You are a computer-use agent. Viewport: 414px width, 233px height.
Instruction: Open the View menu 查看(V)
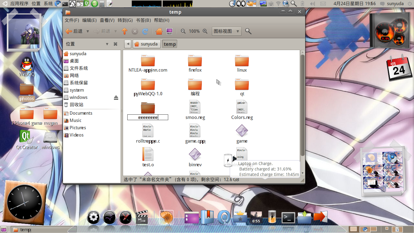tap(107, 20)
